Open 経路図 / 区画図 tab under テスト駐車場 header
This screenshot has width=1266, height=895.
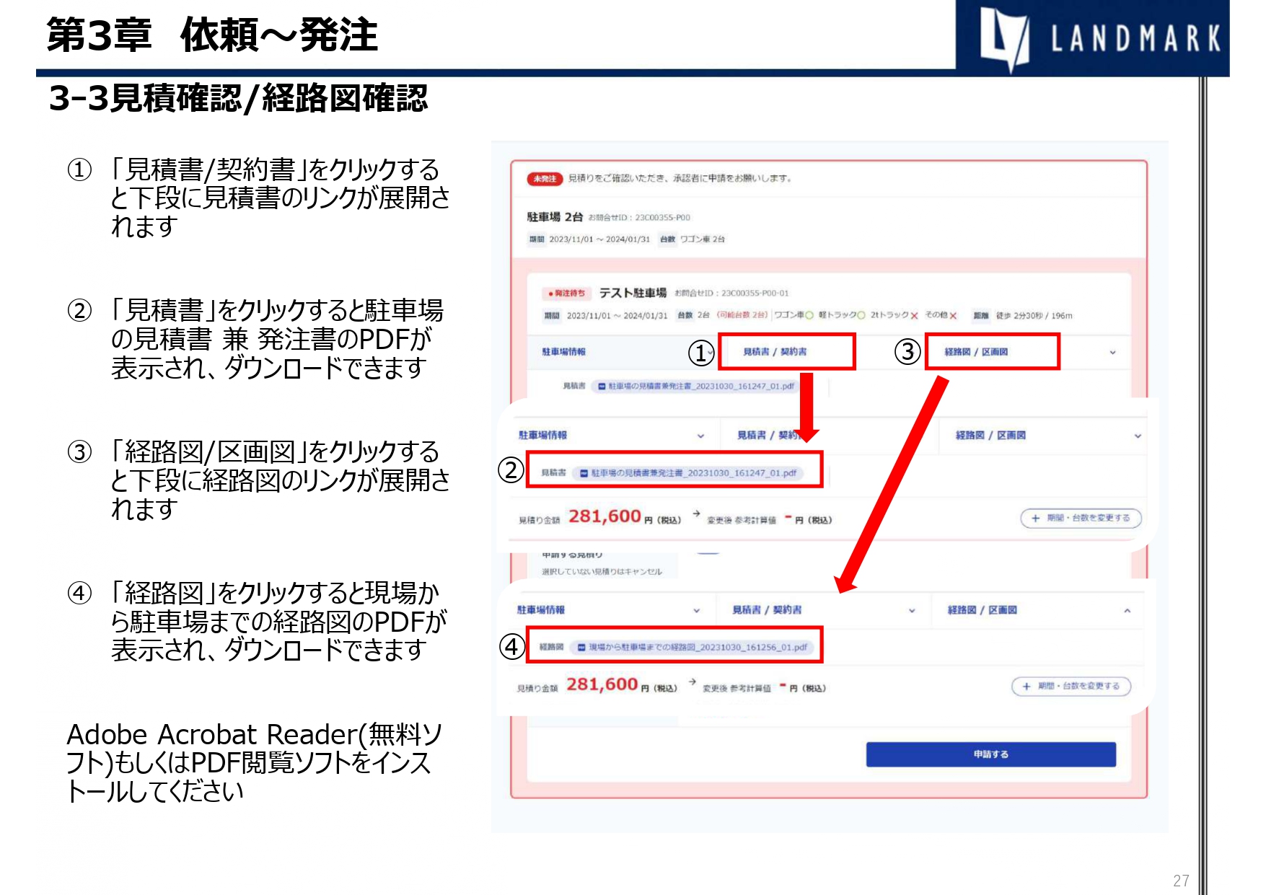tap(976, 352)
